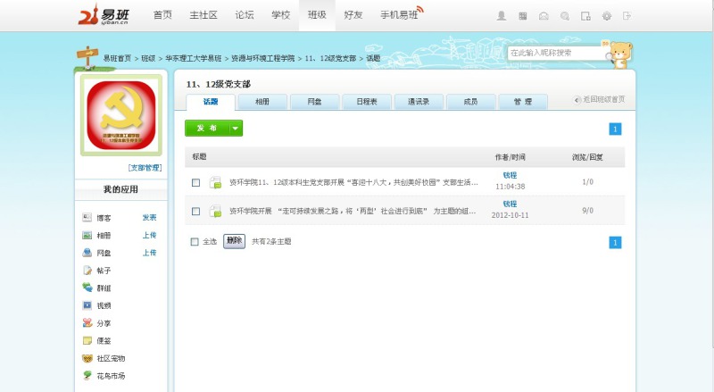The height and width of the screenshot is (392, 714).
Task: Open the apps grid icon in top bar
Action: point(522,16)
